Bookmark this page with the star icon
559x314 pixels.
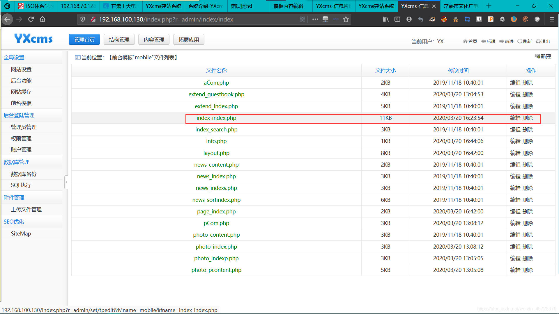(346, 19)
